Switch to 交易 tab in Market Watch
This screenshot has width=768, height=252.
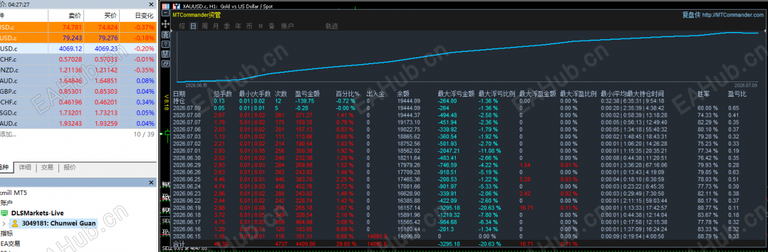(x=47, y=167)
